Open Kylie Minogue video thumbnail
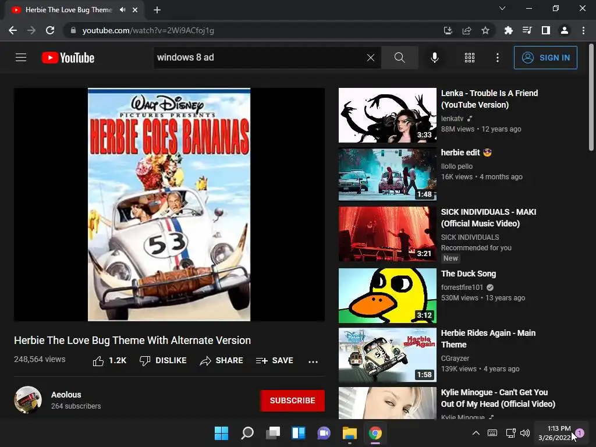Screen dimensions: 596x447 pyautogui.click(x=387, y=403)
